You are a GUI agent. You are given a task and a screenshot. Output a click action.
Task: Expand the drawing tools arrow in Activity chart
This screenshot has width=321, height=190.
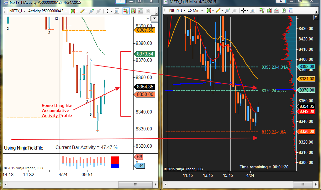click(86, 11)
